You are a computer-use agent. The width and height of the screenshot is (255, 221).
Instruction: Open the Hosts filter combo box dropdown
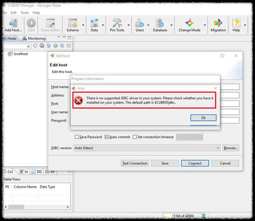[x=28, y=46]
